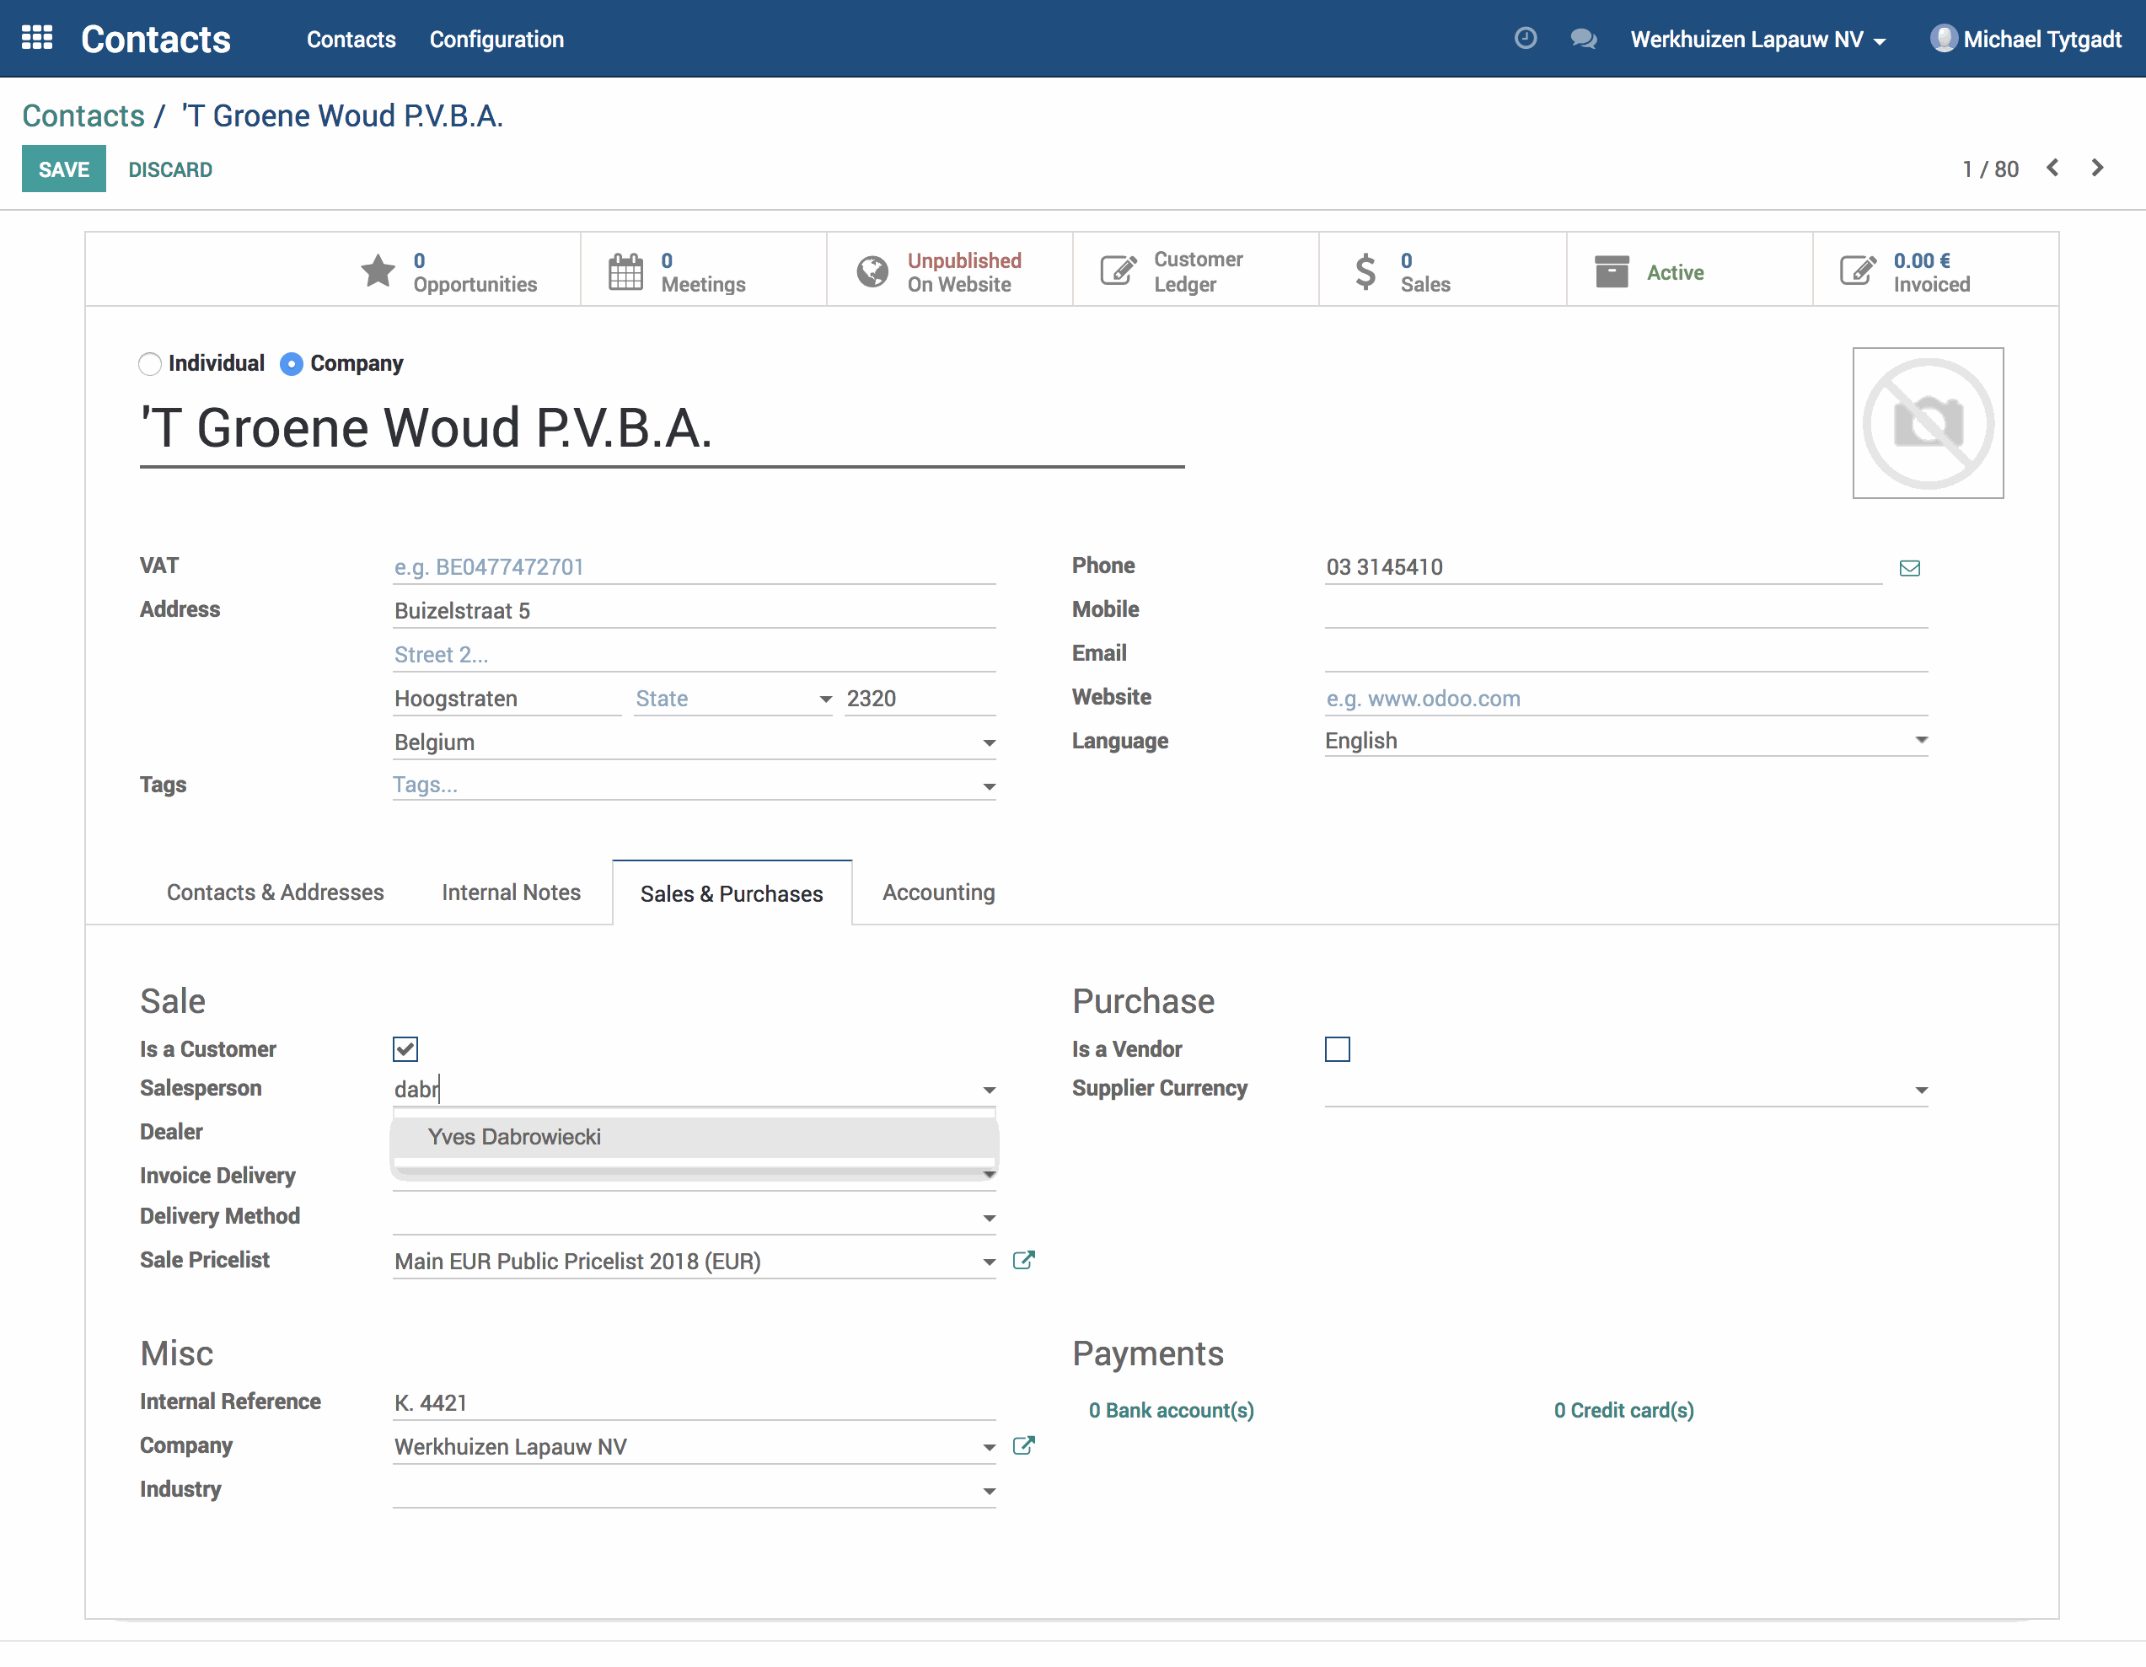The width and height of the screenshot is (2146, 1667).
Task: Open the Configuration menu
Action: (x=496, y=40)
